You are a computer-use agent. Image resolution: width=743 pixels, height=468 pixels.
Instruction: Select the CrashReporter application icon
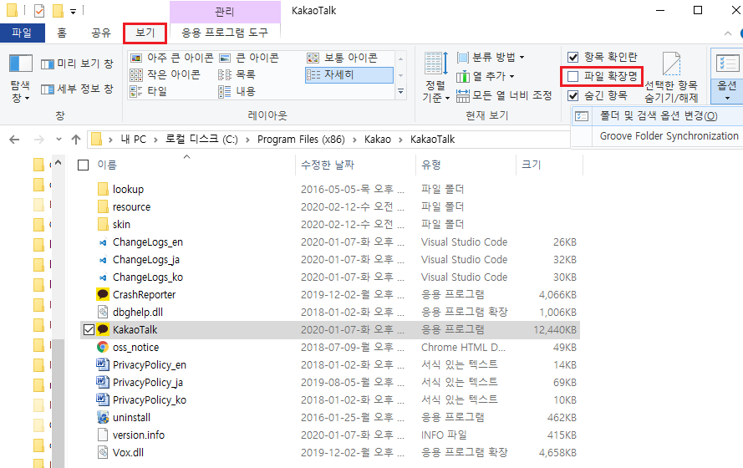pyautogui.click(x=103, y=295)
